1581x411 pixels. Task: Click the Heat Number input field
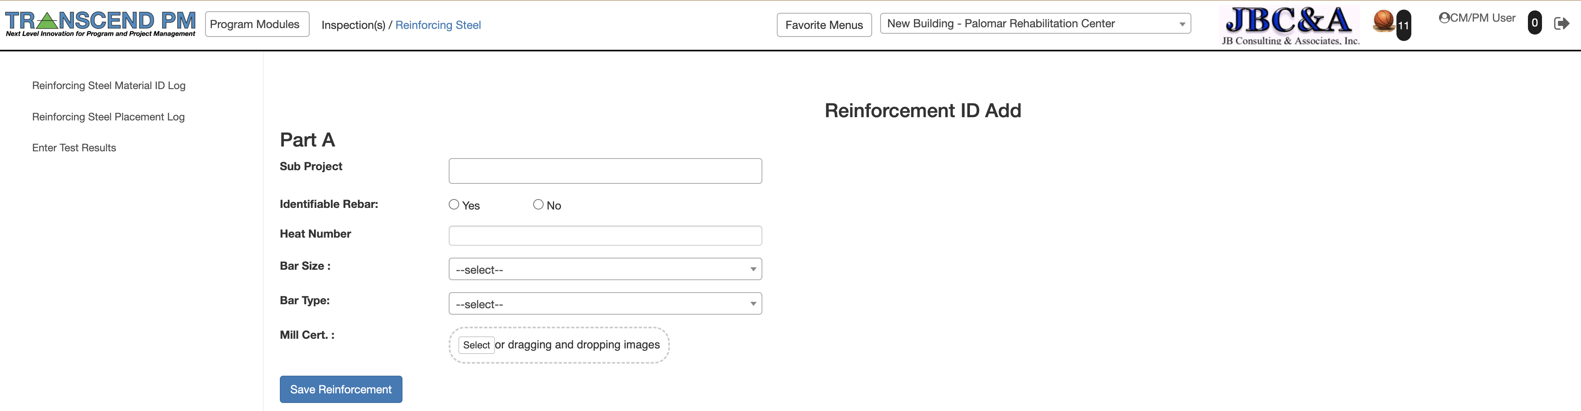click(605, 236)
